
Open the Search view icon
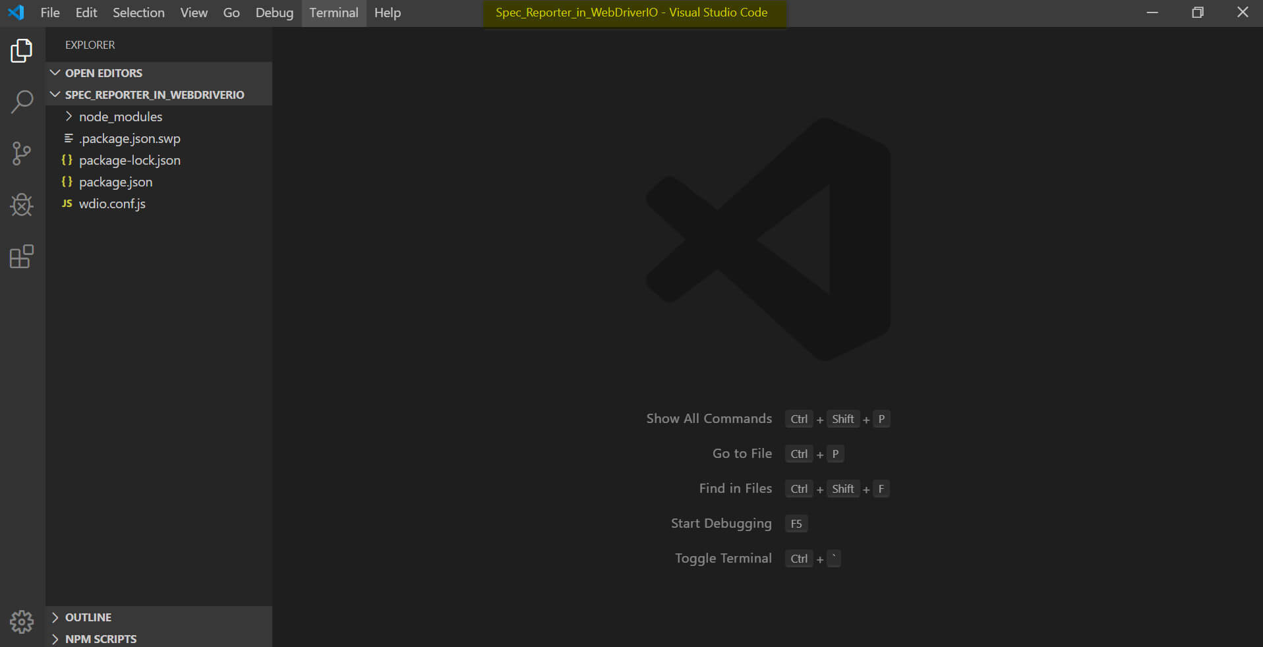point(22,102)
